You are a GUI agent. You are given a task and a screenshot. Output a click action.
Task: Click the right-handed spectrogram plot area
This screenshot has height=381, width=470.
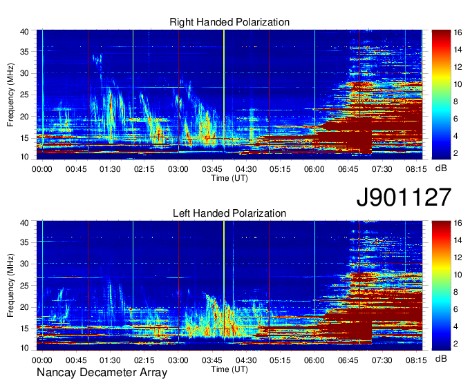[229, 95]
